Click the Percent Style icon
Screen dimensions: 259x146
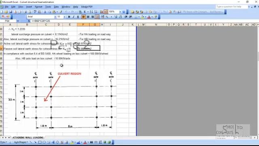[x=107, y=17]
